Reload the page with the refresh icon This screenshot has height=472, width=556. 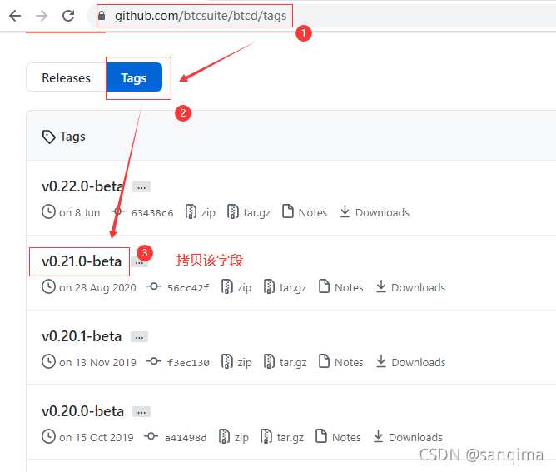(x=68, y=16)
